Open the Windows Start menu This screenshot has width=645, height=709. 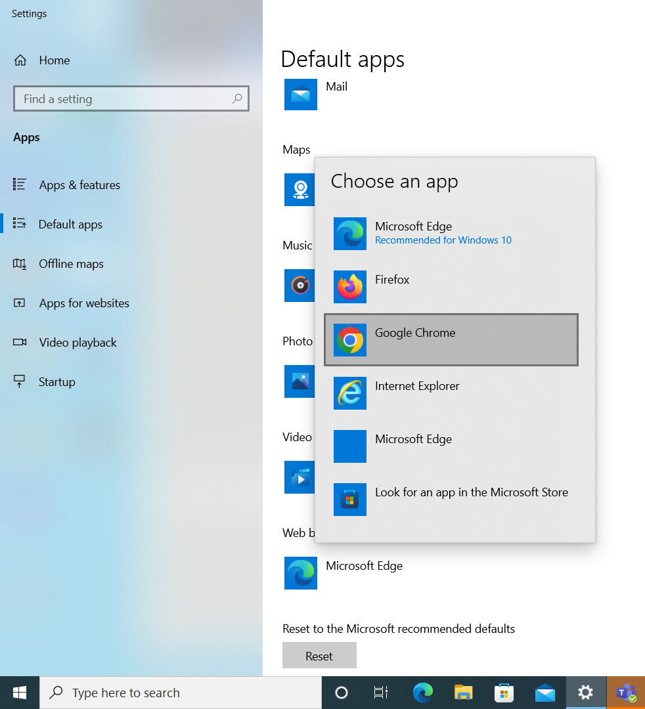tap(20, 693)
